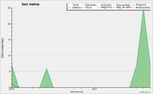
Task: Click the Total cyan line swatch
Action: coord(70,5)
